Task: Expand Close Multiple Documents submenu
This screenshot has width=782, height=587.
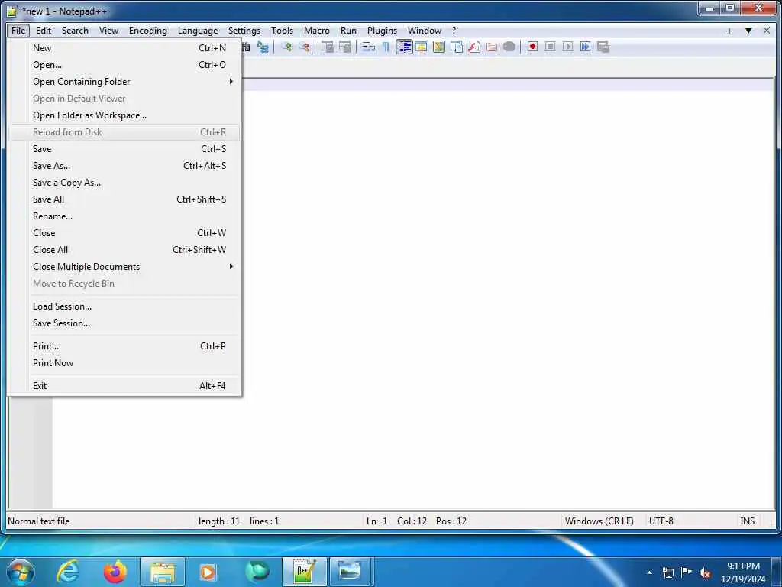Action: [x=124, y=267]
